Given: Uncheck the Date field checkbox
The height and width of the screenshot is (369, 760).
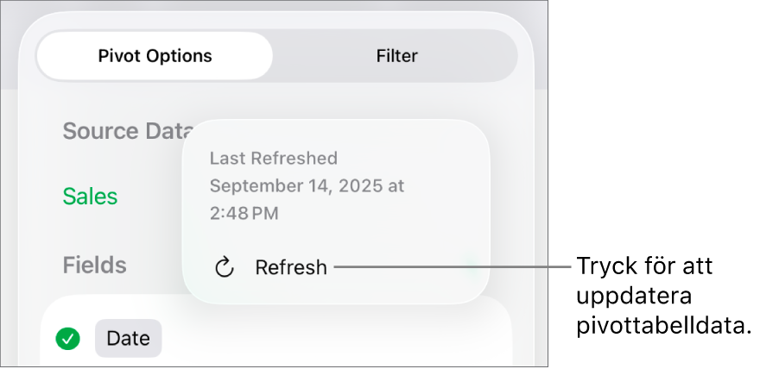Looking at the screenshot, I should point(68,339).
